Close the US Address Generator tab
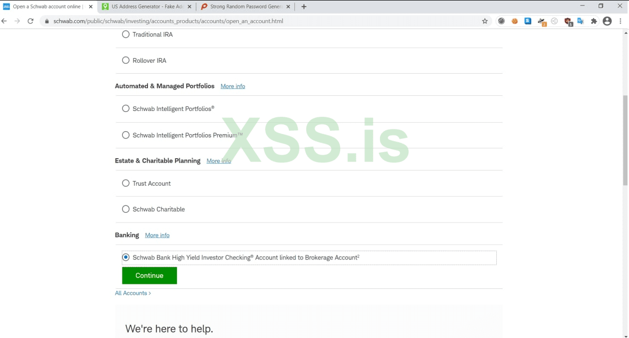This screenshot has height=338, width=629. [189, 7]
